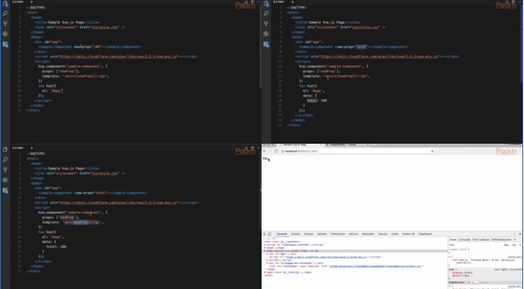
Task: Open the chrome-extension content.css link in DevTools
Action: click(x=376, y=266)
